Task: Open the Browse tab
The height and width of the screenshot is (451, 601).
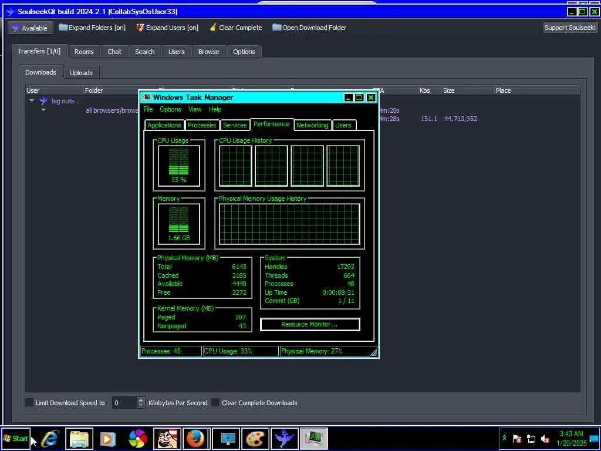Action: [208, 52]
